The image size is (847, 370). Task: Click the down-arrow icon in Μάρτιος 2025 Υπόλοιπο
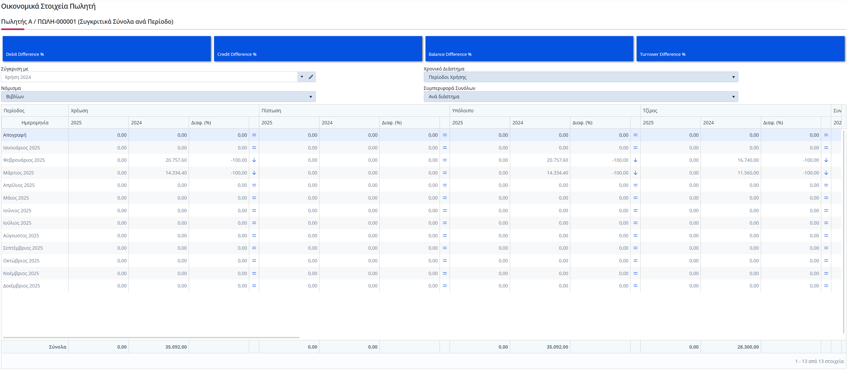click(636, 173)
